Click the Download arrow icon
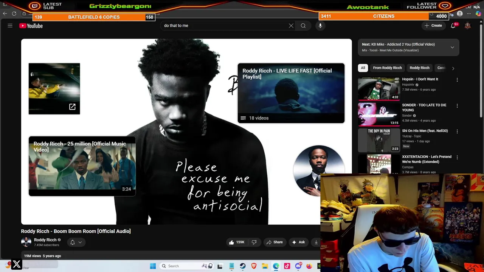Viewport: 484px width, 272px height. 316,242
